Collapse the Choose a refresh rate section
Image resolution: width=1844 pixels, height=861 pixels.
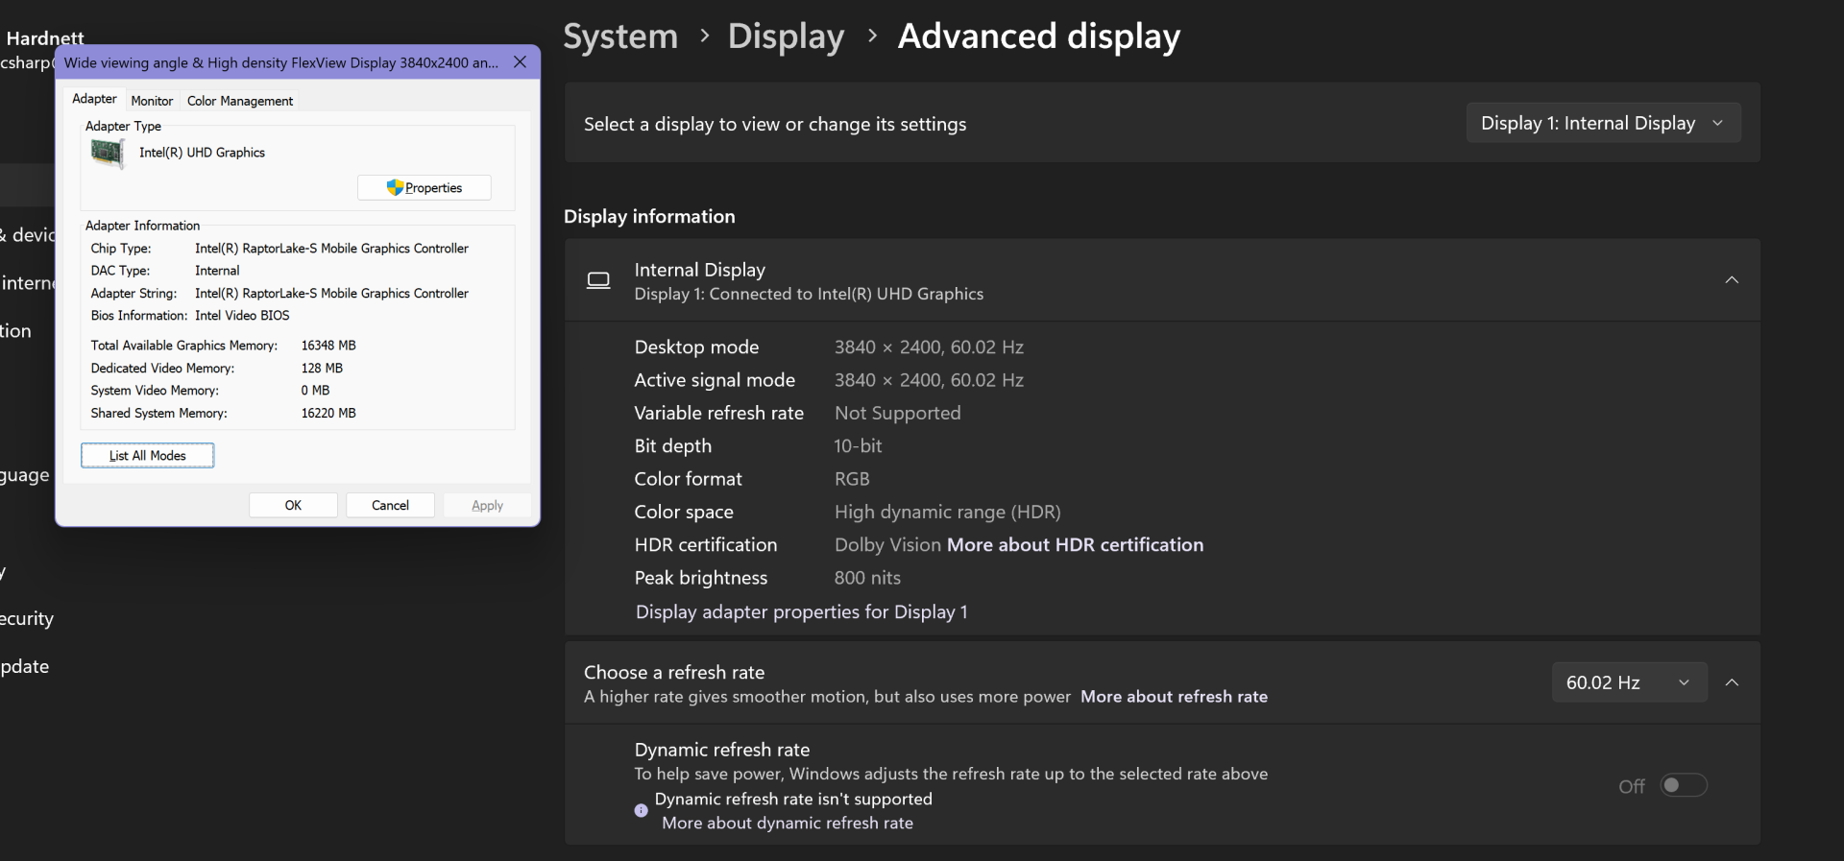[1732, 682]
